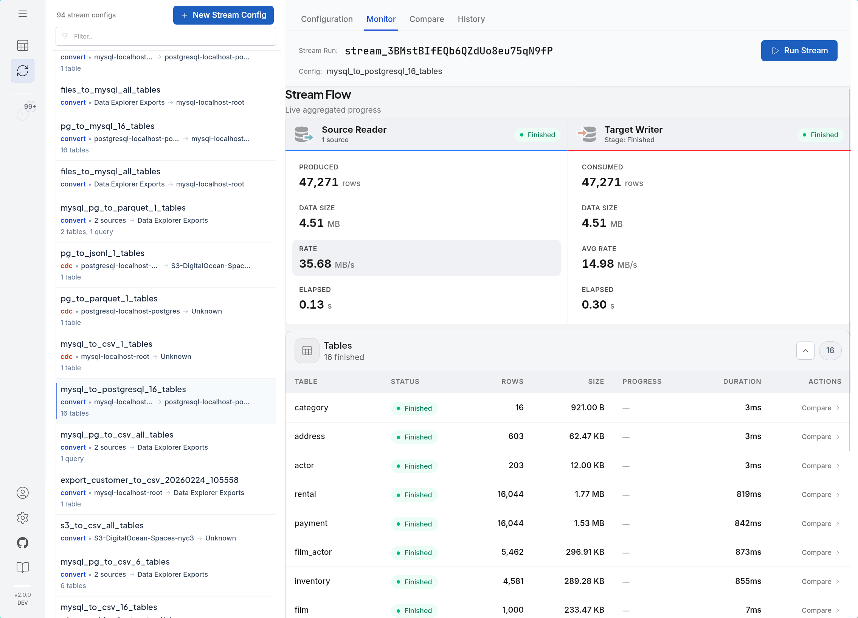The height and width of the screenshot is (618, 858).
Task: Click the Run Stream button
Action: pos(799,51)
